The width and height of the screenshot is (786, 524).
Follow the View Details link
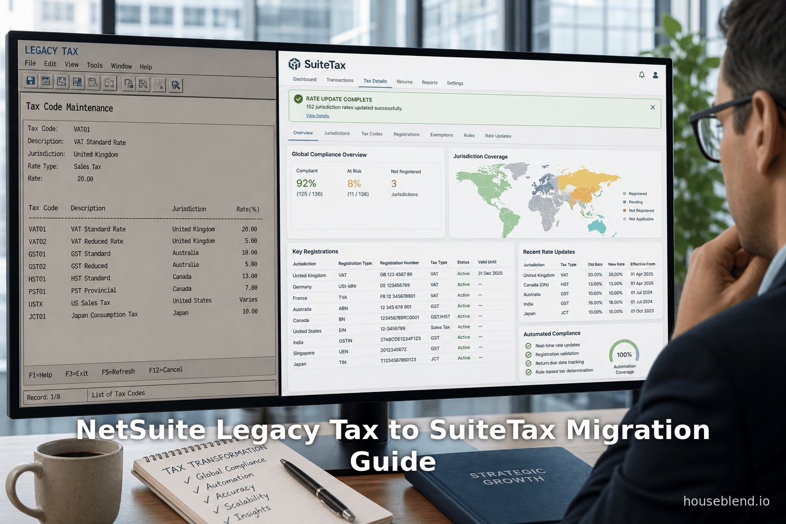(x=317, y=116)
